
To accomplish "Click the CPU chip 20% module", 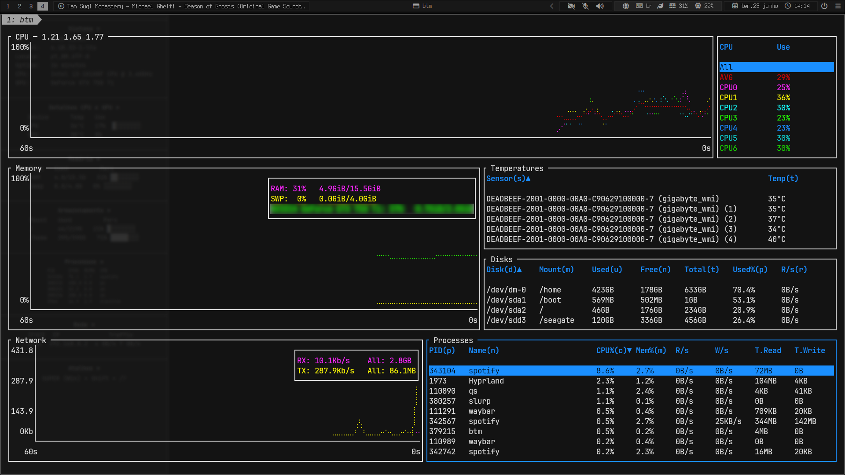I will click(x=704, y=6).
